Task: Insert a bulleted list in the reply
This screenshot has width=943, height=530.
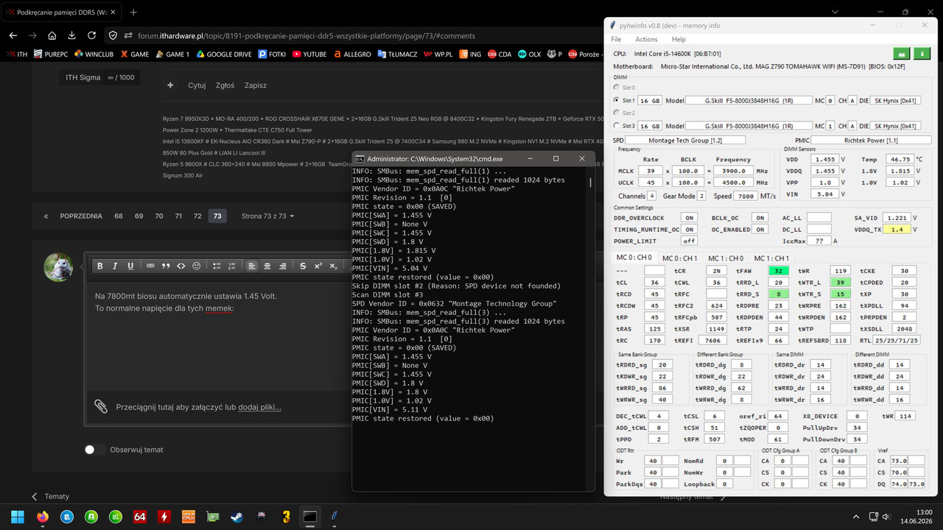Action: [x=217, y=266]
